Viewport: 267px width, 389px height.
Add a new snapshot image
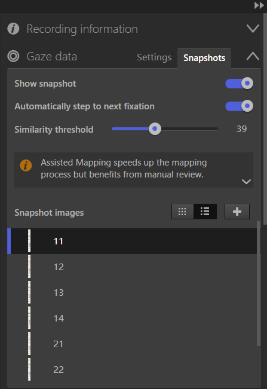pos(237,212)
